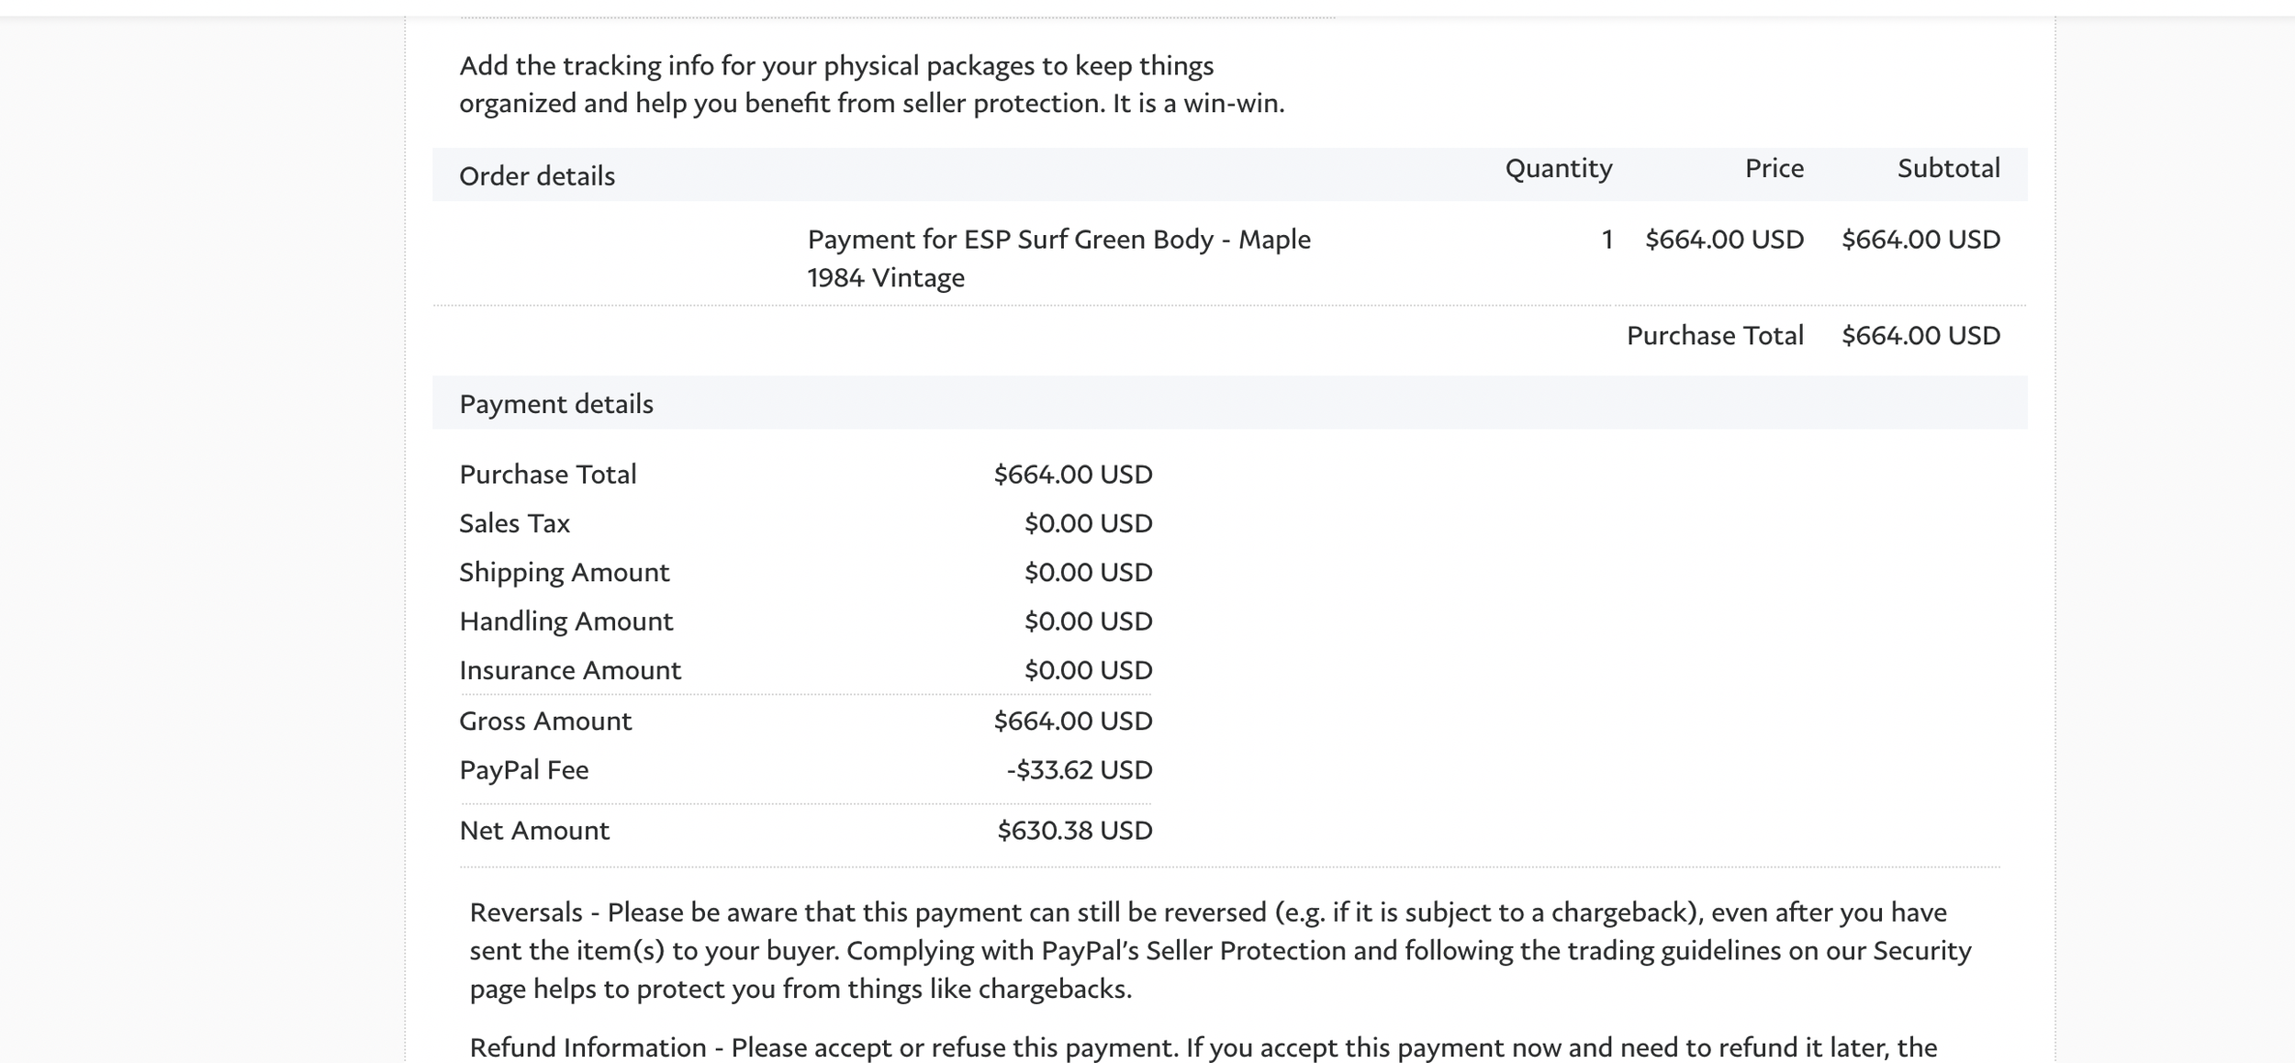This screenshot has height=1063, width=2295.
Task: Click the Gross Amount label
Action: (545, 721)
